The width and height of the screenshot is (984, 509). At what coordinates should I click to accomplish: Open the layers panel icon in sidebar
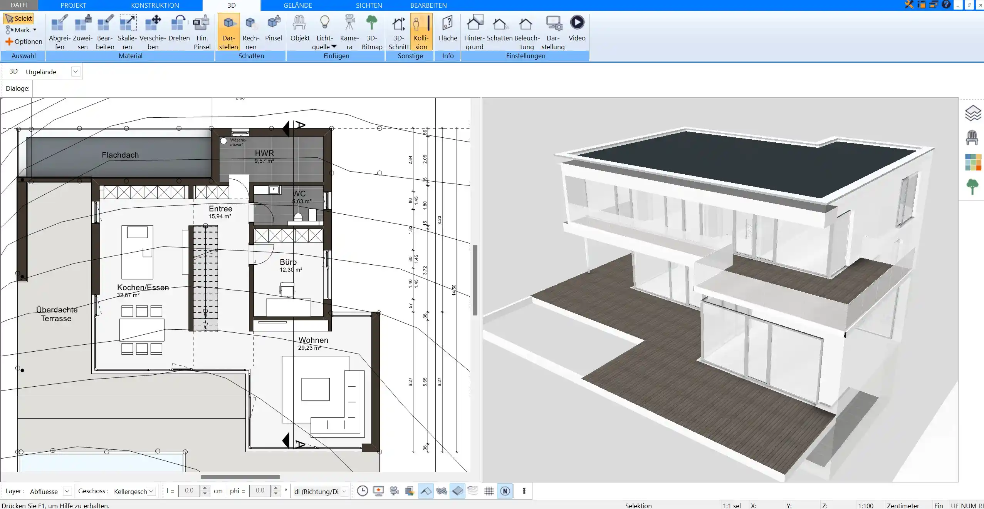[x=972, y=113]
